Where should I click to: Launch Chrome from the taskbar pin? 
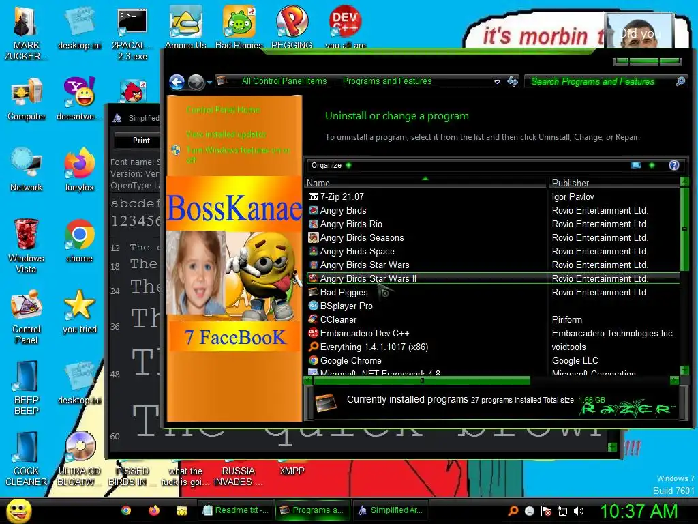click(x=126, y=510)
